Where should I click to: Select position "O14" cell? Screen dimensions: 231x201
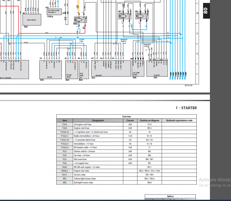[149, 124]
